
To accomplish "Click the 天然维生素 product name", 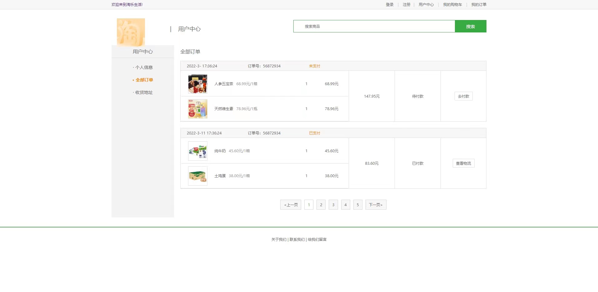I will [224, 109].
